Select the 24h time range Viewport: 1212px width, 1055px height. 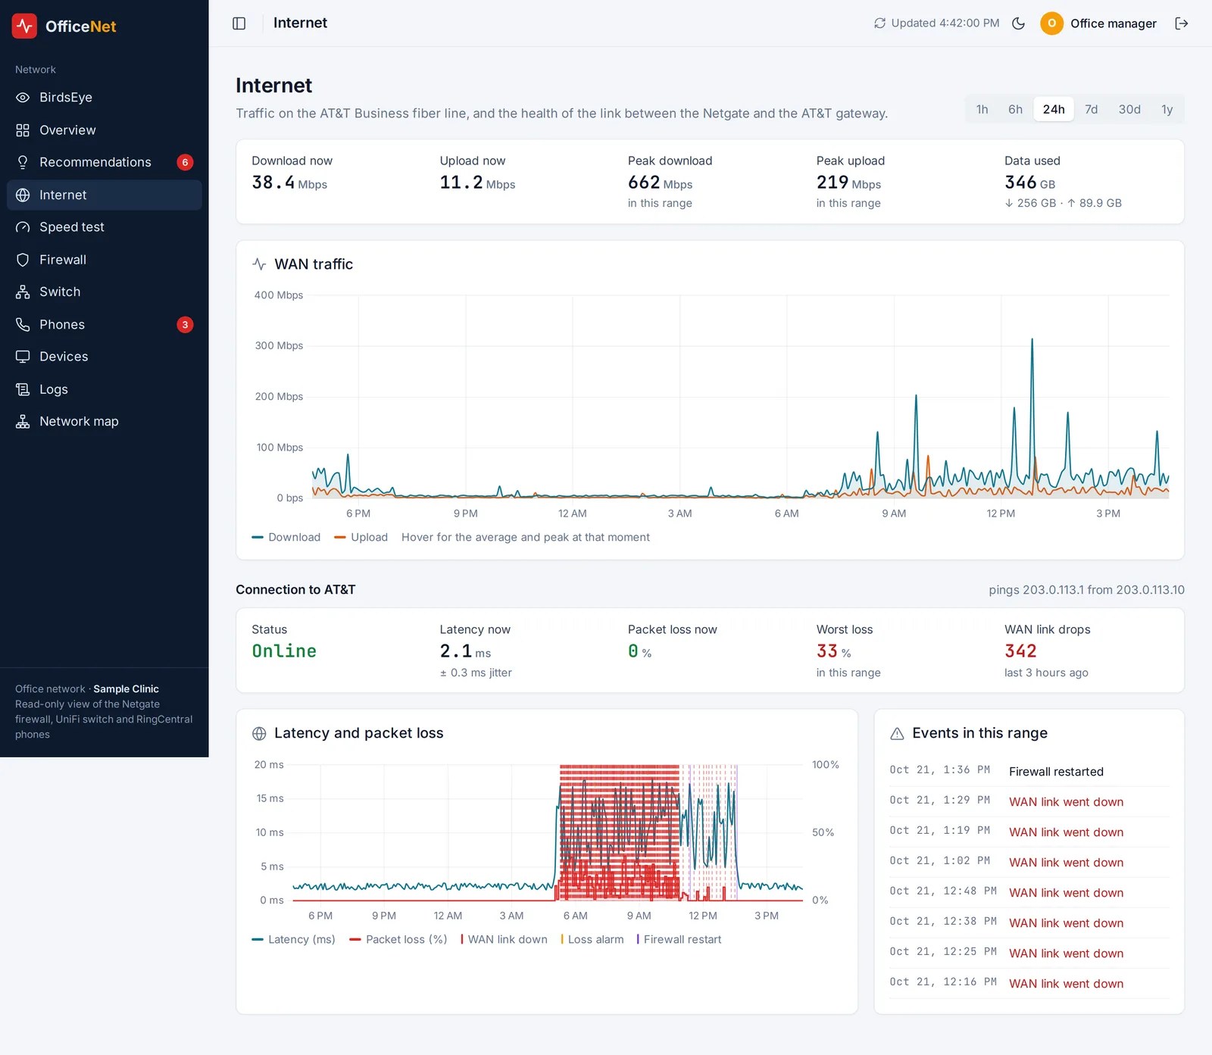(1054, 109)
